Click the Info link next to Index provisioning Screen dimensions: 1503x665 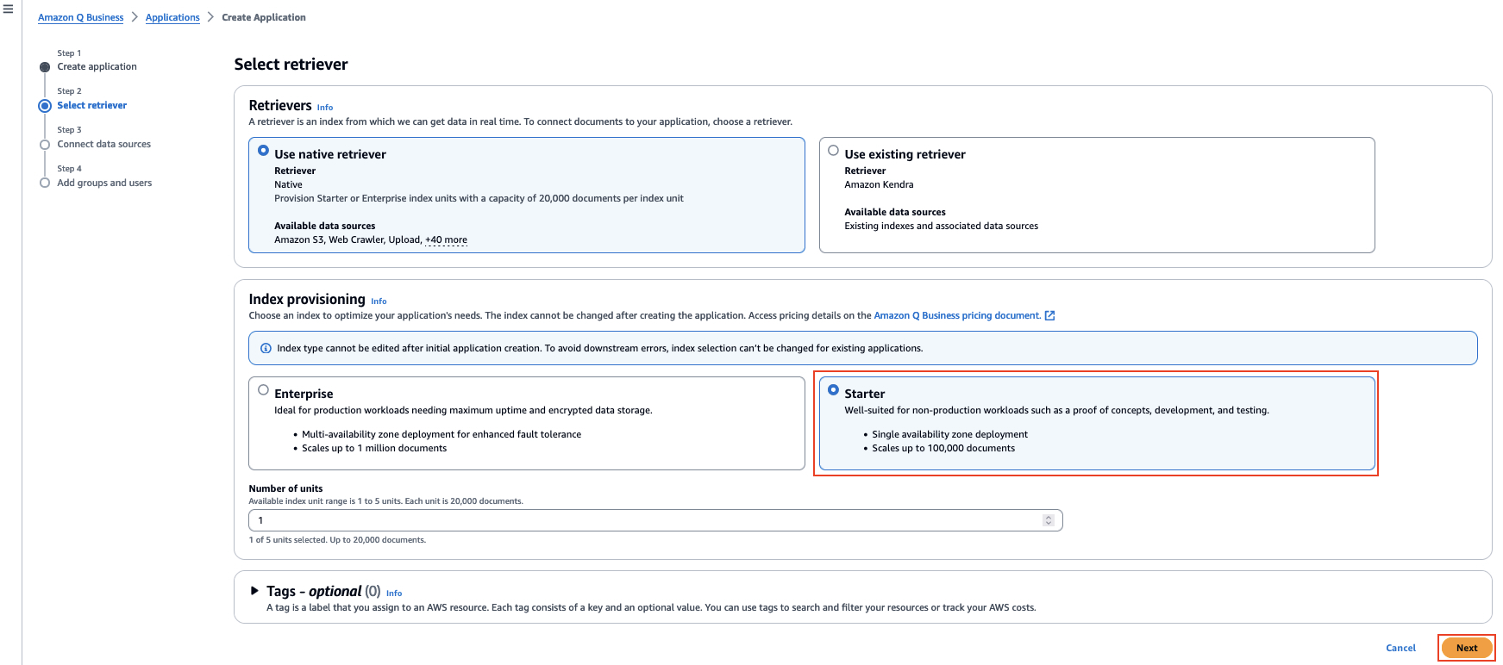pos(379,301)
